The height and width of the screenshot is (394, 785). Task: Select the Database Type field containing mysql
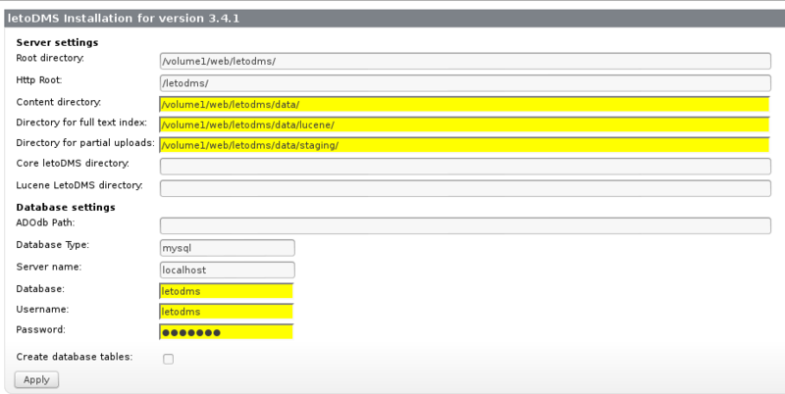[x=227, y=249]
